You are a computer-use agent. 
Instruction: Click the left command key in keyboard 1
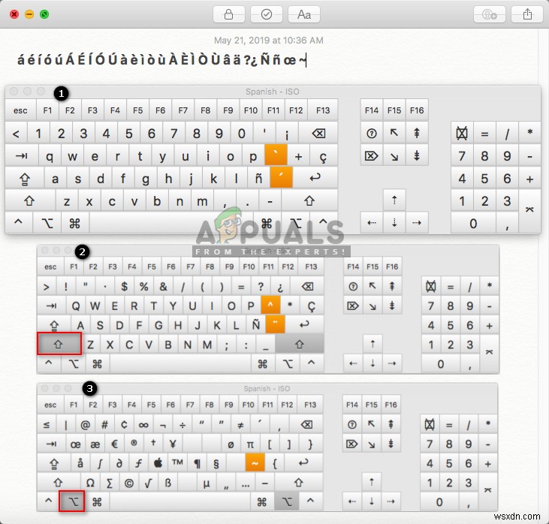coord(74,223)
